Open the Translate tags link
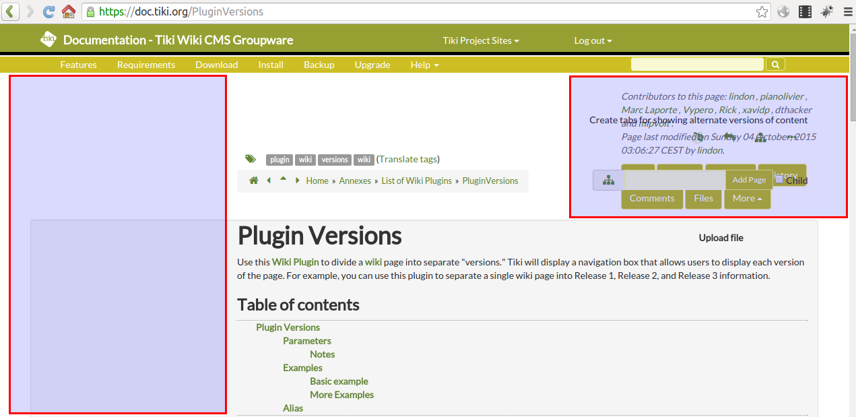 point(409,159)
